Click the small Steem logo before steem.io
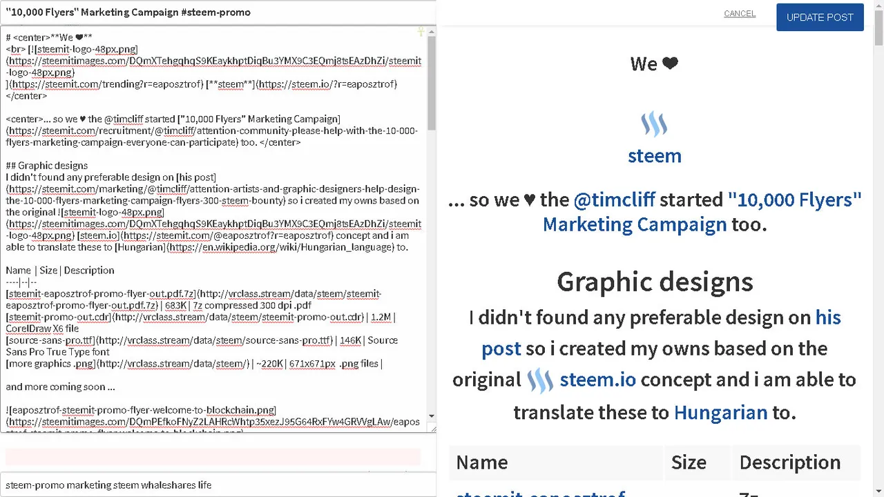Screen dimensions: 884x497 click(x=540, y=380)
